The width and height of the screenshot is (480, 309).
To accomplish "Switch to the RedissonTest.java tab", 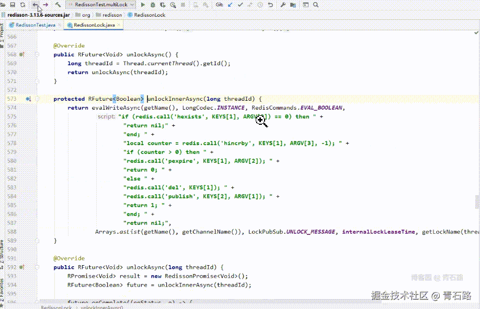I will (35, 25).
